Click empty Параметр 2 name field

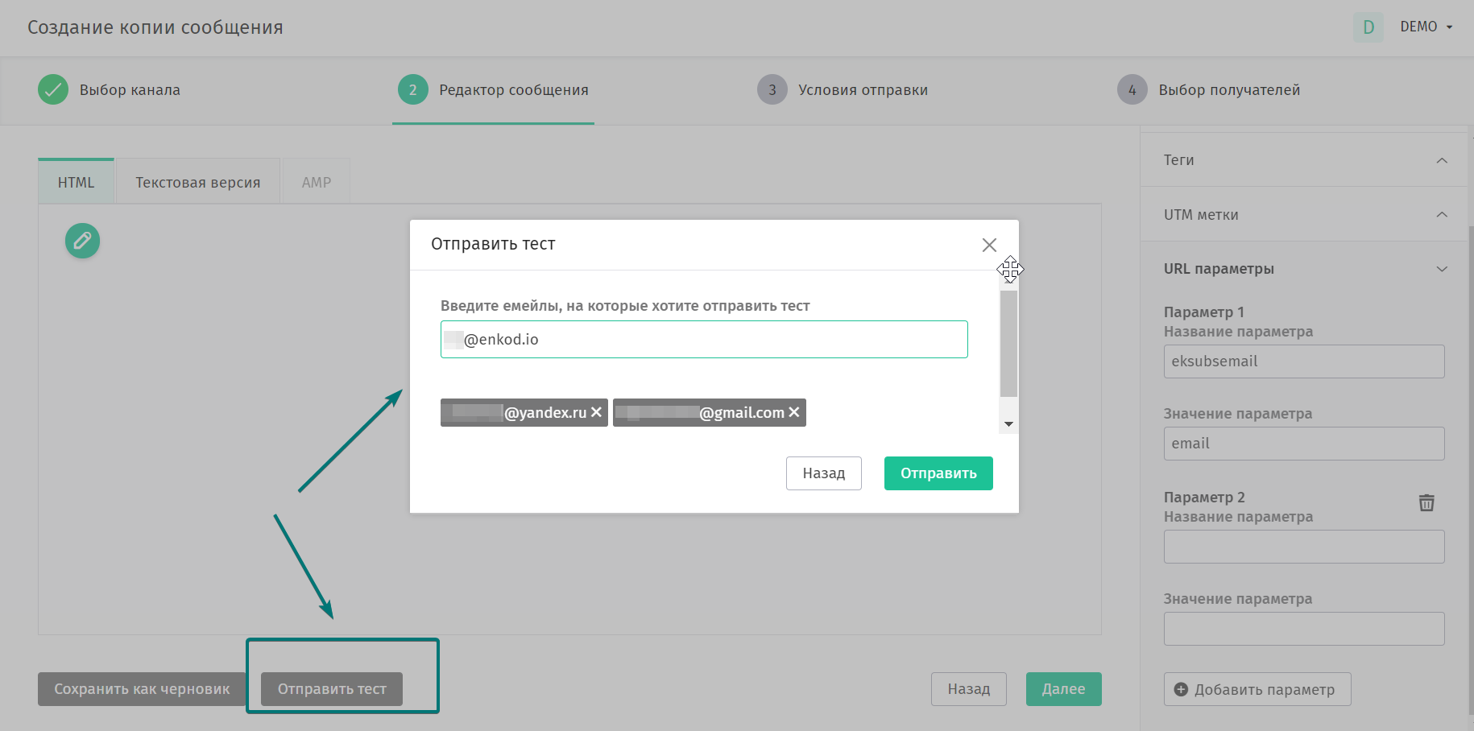[1304, 547]
